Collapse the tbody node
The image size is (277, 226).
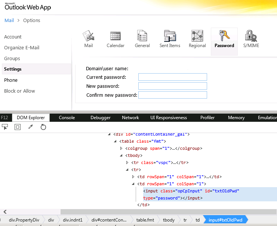click(x=121, y=155)
